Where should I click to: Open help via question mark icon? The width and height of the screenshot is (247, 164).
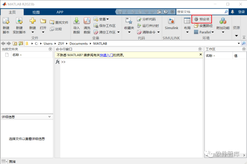pyautogui.click(x=166, y=12)
